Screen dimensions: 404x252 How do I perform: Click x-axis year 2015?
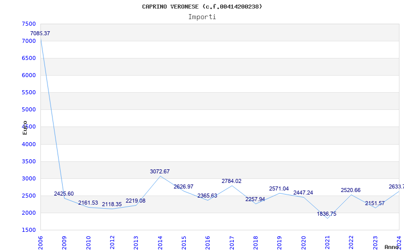click(184, 243)
